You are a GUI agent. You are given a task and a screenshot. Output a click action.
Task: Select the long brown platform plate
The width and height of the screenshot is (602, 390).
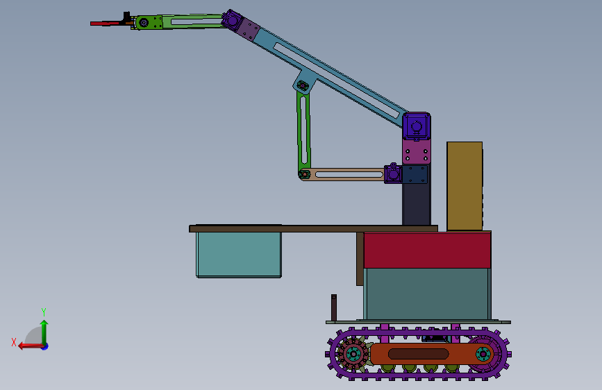313,229
